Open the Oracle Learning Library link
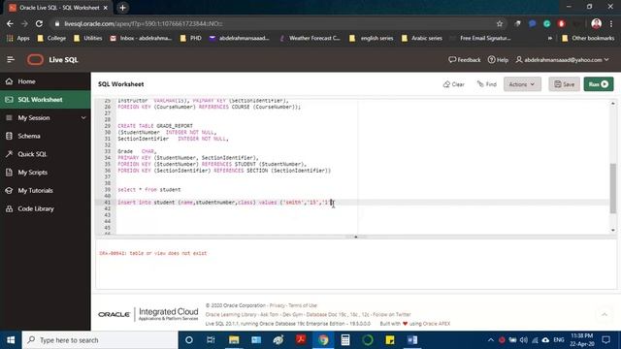Screen dimensions: 621x349 231,314
